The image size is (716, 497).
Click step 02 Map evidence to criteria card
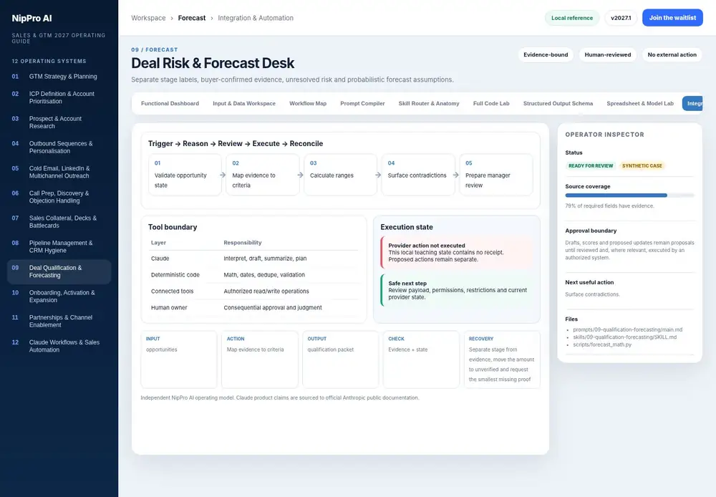(x=263, y=175)
